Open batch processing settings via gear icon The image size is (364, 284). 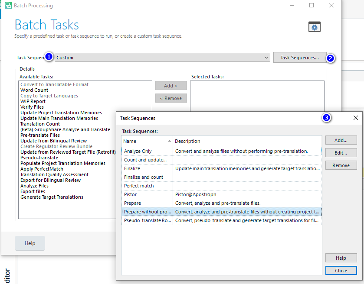click(314, 26)
